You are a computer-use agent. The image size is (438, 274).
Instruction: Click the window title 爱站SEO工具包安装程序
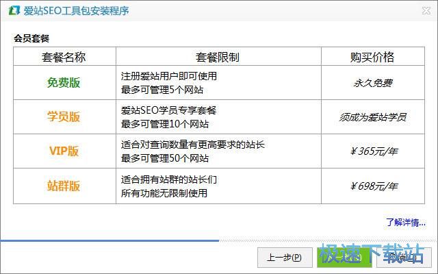point(76,11)
